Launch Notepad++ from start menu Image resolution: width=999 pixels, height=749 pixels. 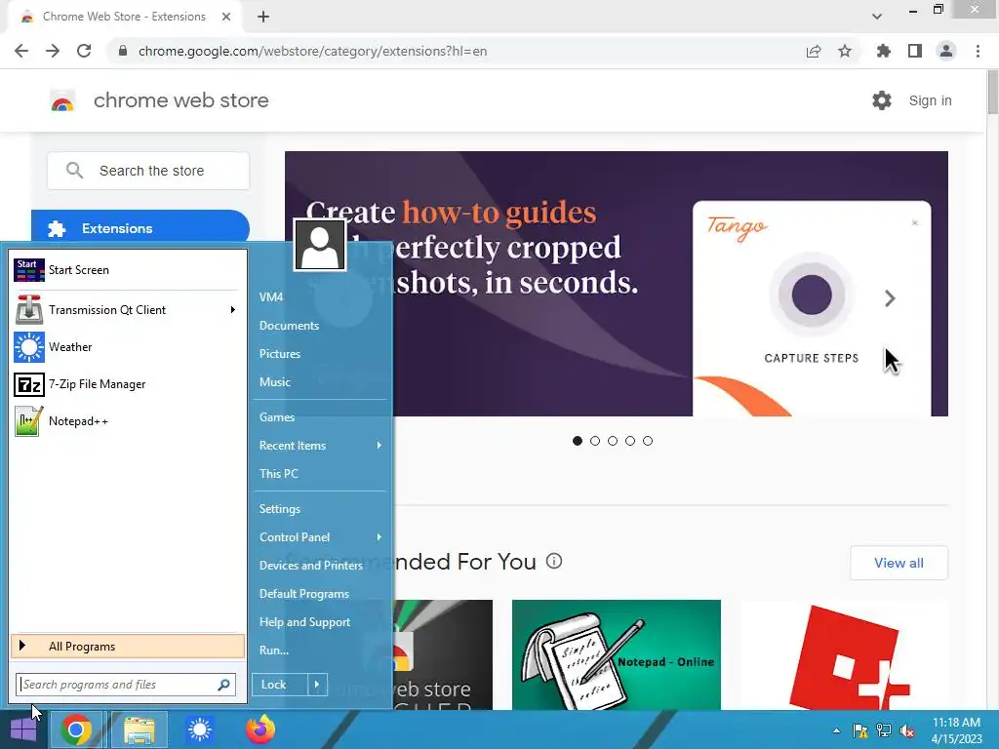tap(128, 421)
